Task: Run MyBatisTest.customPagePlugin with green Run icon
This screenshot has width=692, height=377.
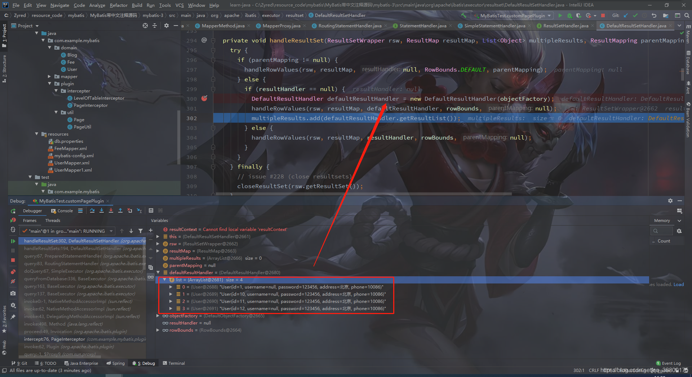Action: pos(560,15)
